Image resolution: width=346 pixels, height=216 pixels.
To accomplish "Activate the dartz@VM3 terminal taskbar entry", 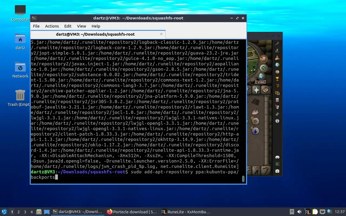I will [78, 212].
